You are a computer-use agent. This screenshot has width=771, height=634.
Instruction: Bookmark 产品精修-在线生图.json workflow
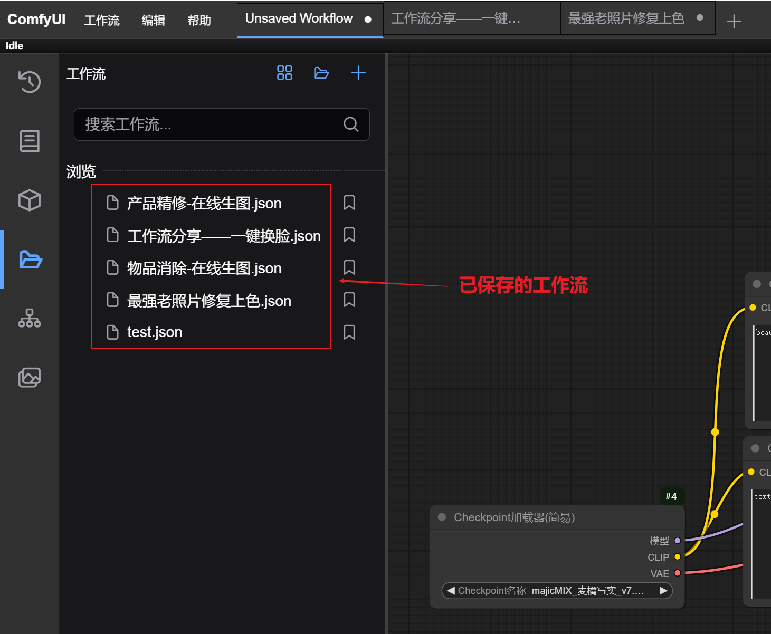(349, 203)
